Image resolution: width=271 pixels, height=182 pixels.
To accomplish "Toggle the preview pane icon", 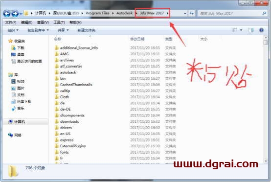I will tap(251, 30).
